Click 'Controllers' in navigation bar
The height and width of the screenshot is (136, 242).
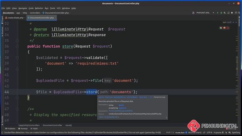(x=35, y=13)
